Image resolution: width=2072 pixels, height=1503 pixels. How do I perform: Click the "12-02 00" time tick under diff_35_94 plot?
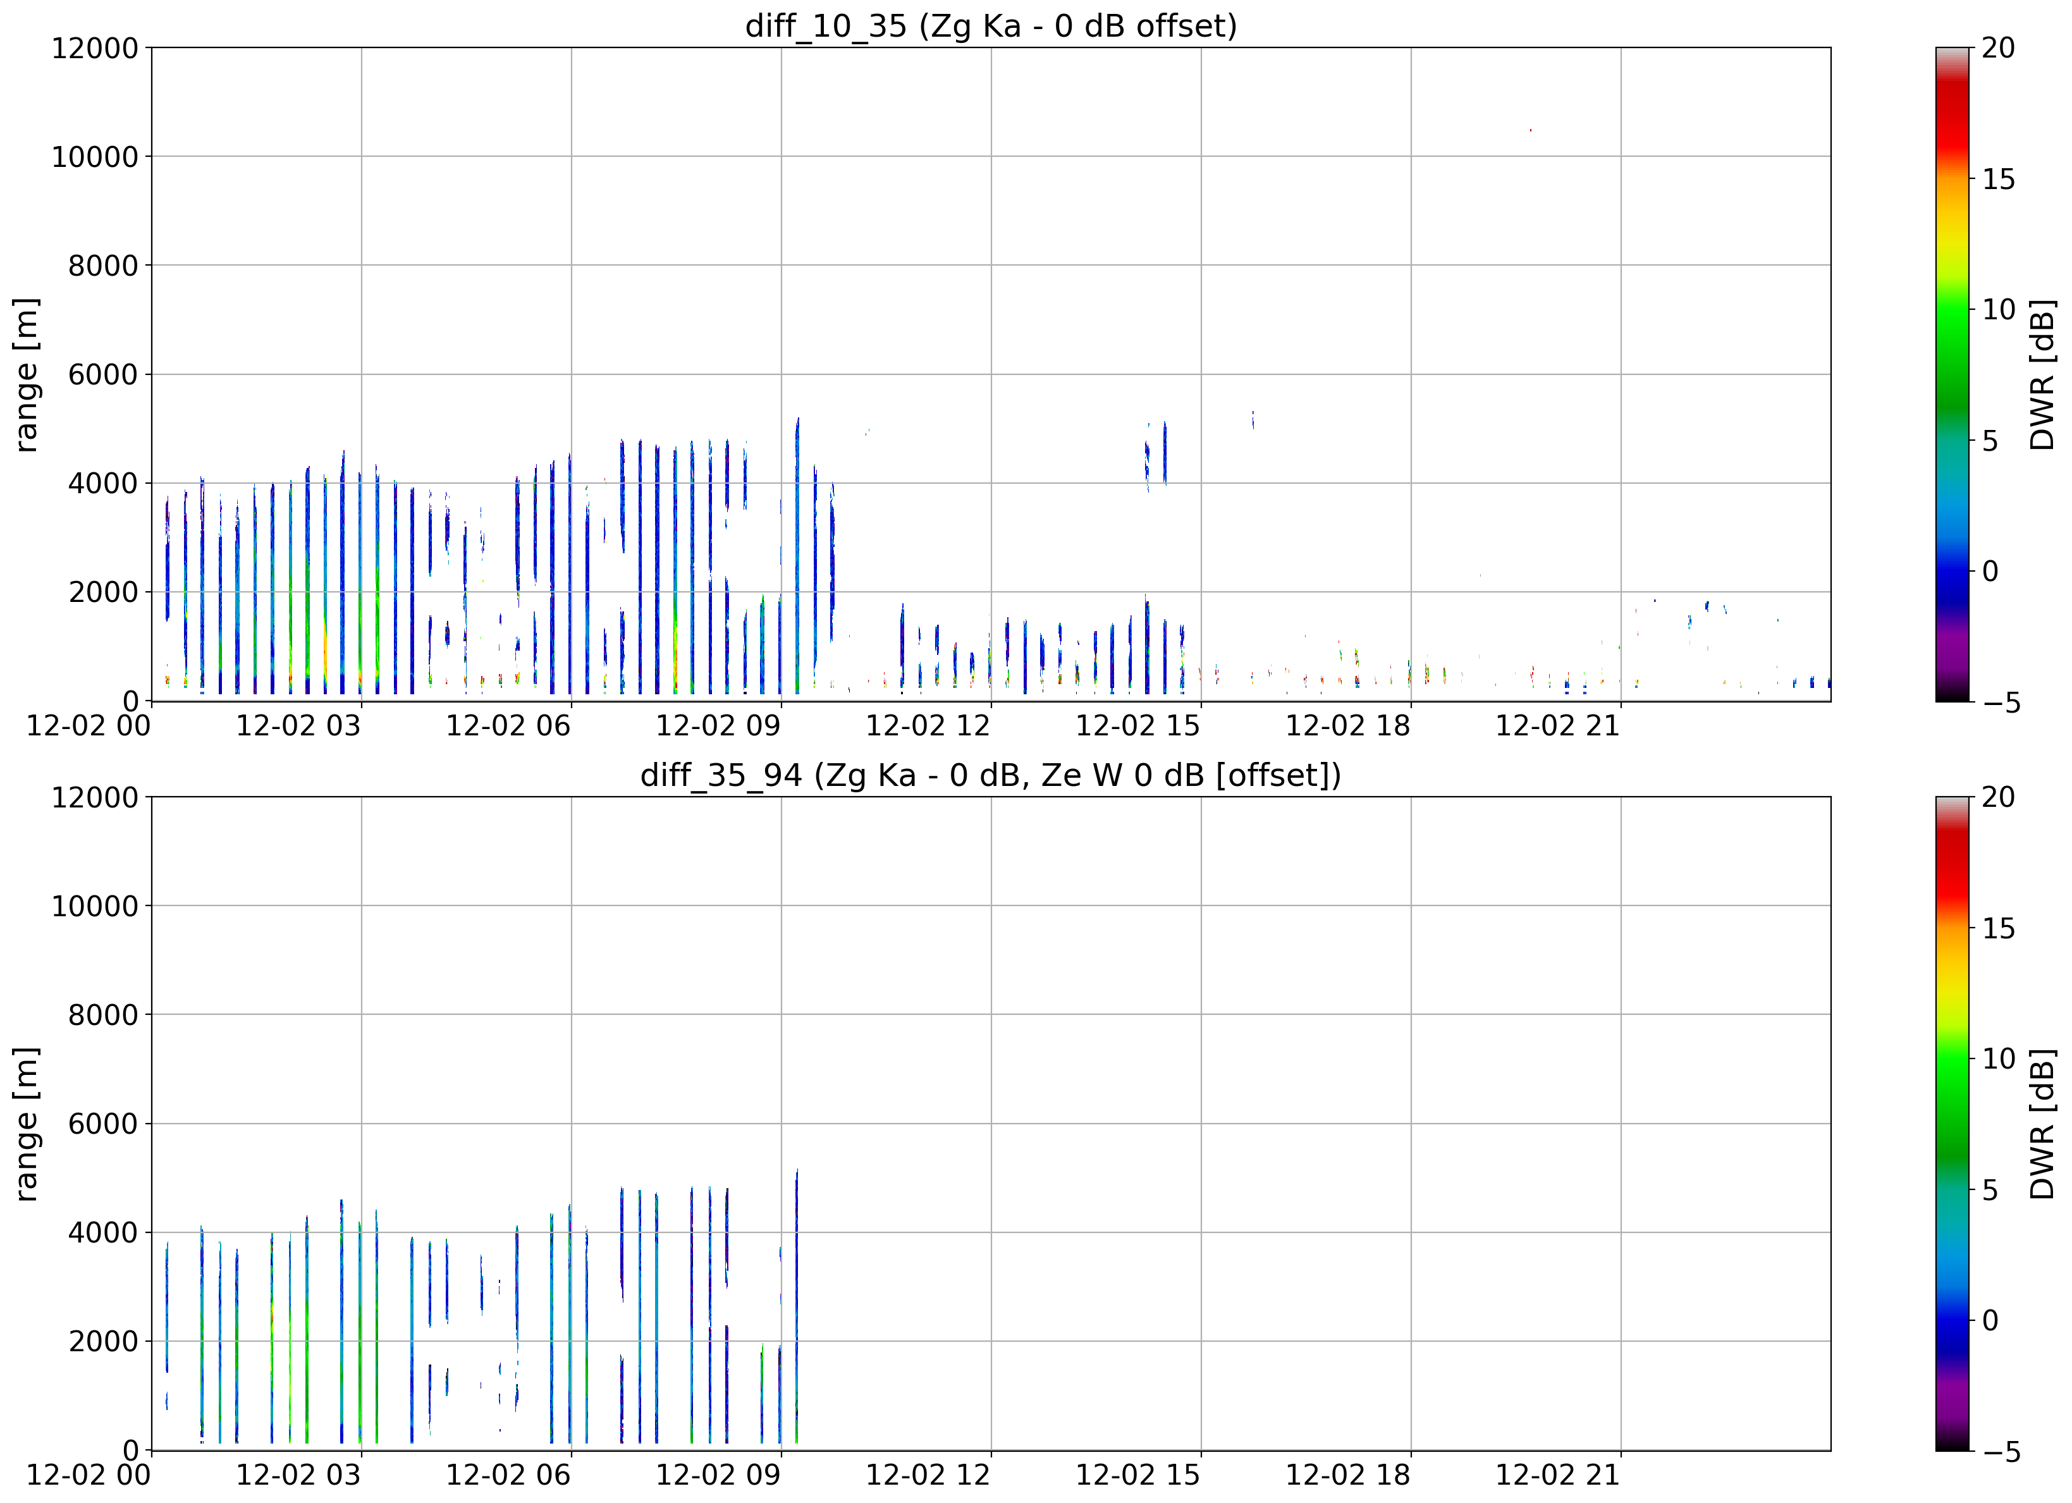(89, 1476)
